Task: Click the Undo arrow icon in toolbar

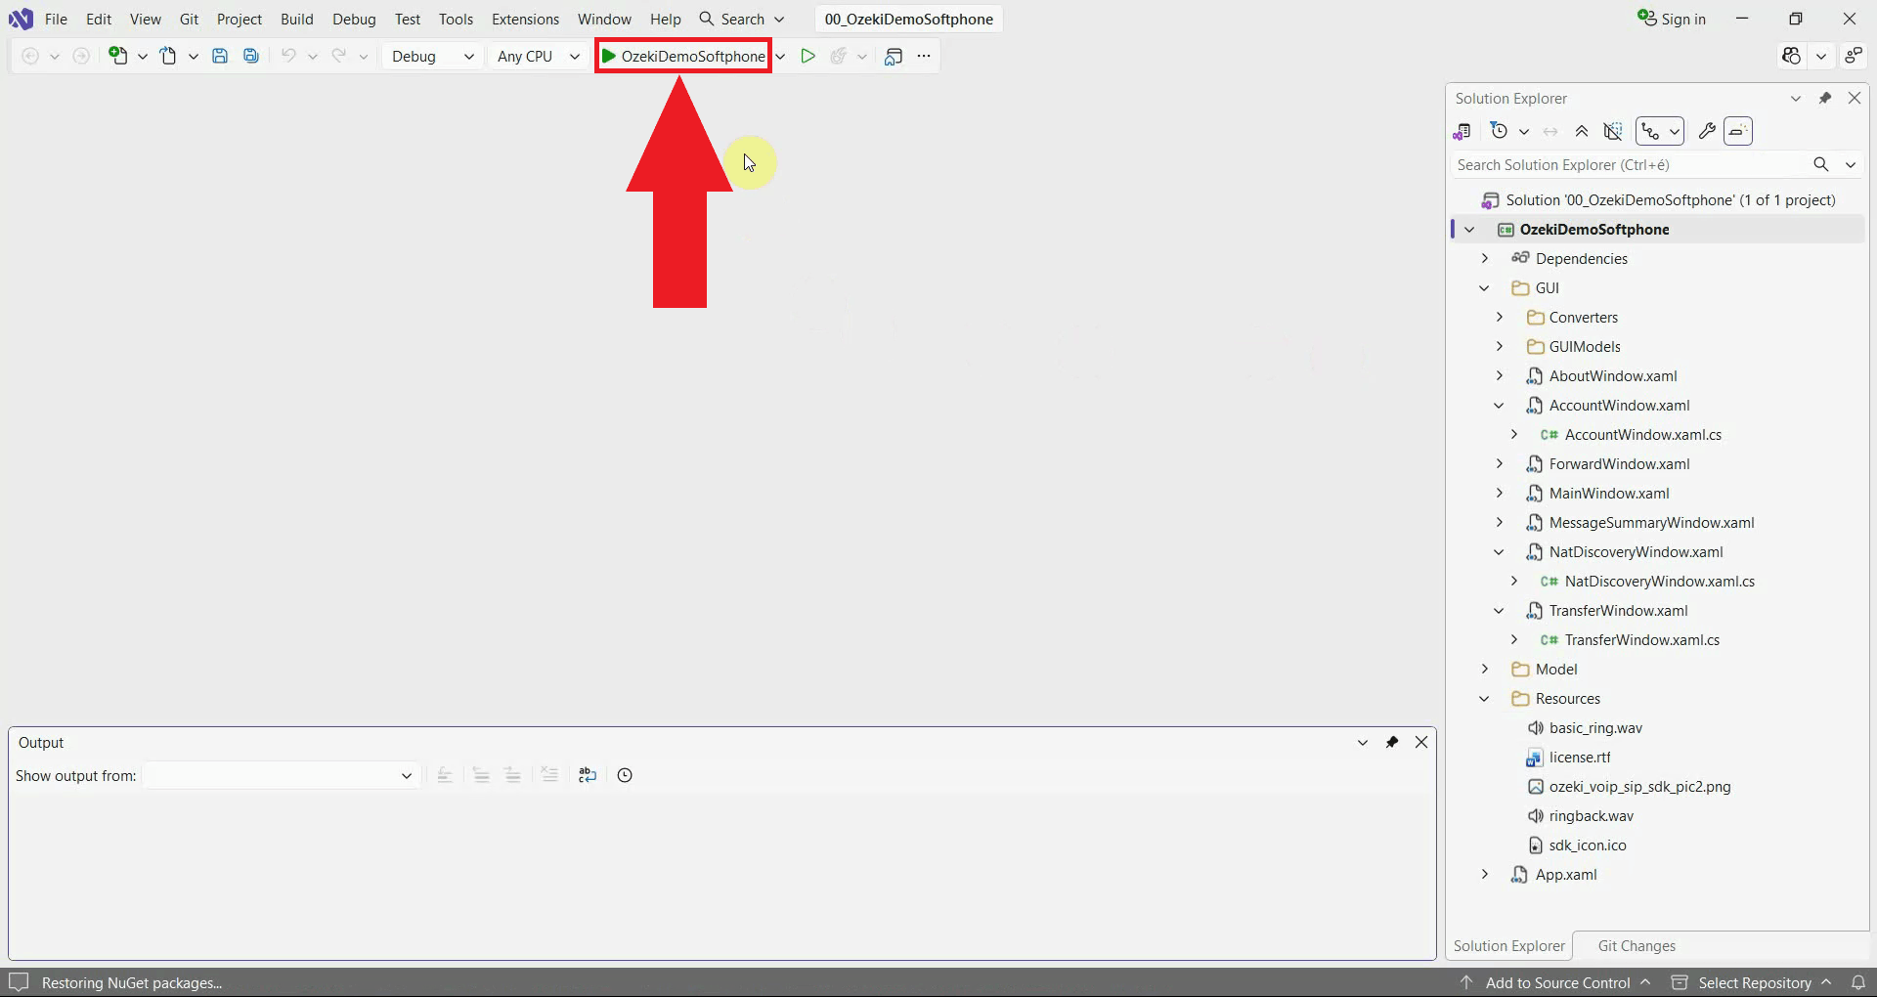Action: coord(288,56)
